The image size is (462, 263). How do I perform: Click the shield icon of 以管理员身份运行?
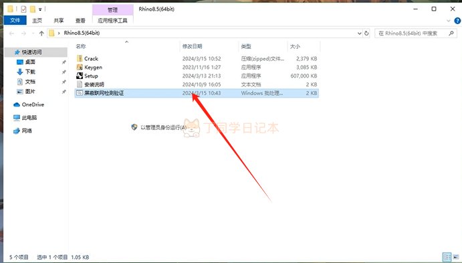tap(134, 127)
